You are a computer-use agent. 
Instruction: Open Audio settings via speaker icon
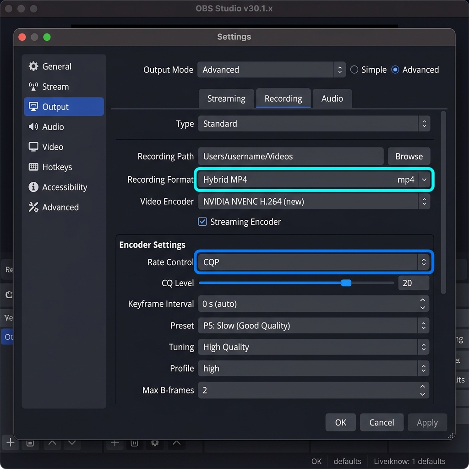pyautogui.click(x=33, y=126)
